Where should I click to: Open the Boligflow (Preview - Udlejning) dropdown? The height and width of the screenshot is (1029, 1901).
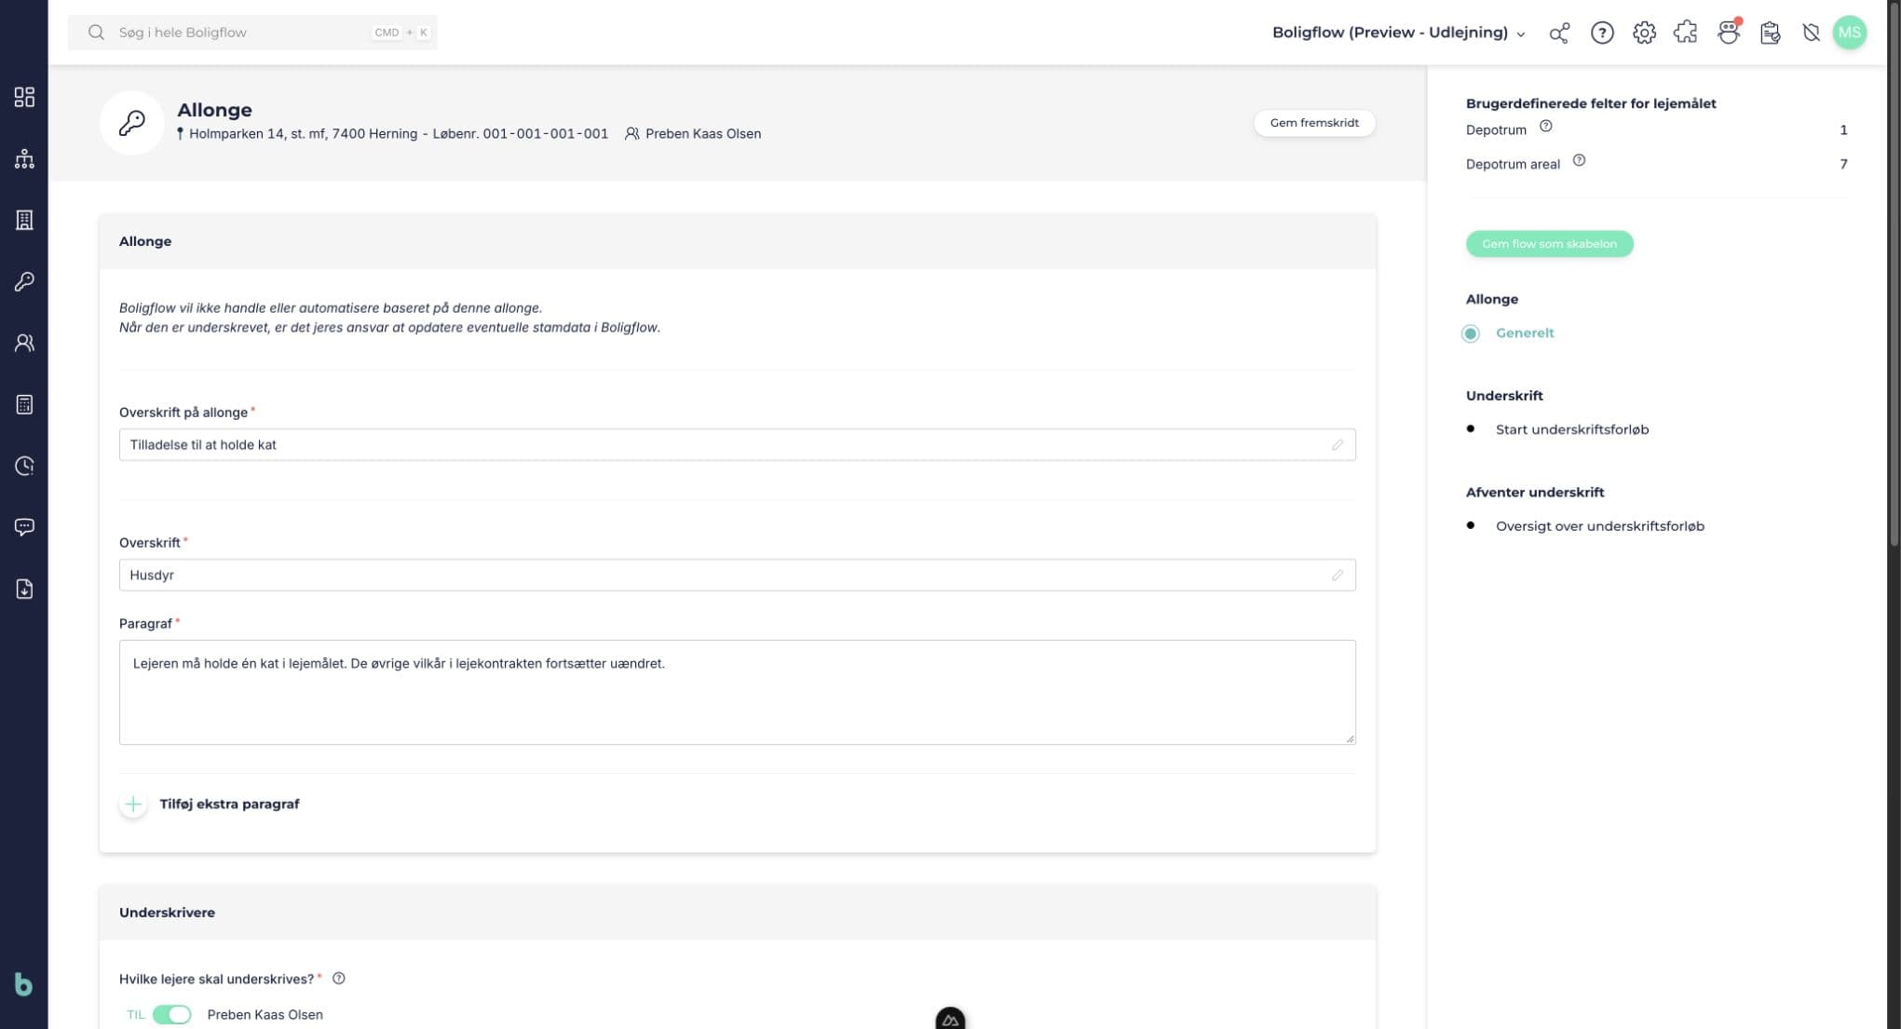1398,33
